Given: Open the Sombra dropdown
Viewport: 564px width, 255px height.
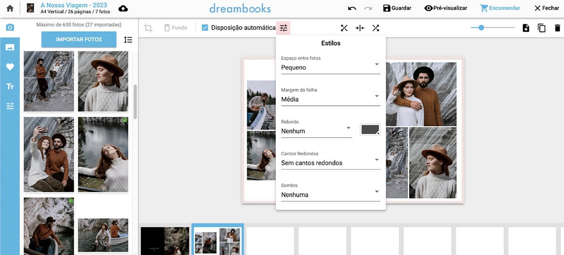Looking at the screenshot, I should coord(330,195).
